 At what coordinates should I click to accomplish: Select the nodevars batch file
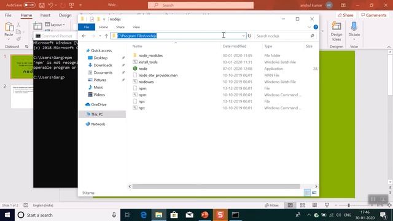pos(146,82)
